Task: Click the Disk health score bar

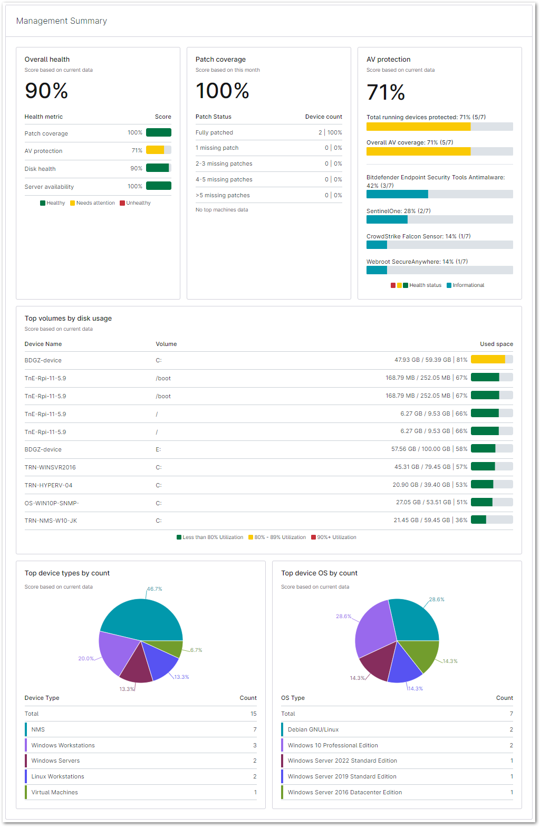Action: point(158,168)
